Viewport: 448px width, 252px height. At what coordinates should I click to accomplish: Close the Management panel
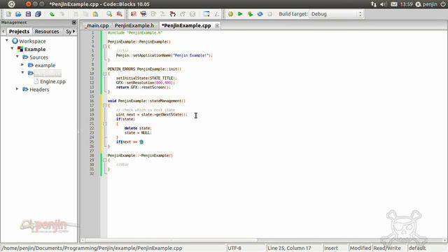pyautogui.click(x=74, y=22)
